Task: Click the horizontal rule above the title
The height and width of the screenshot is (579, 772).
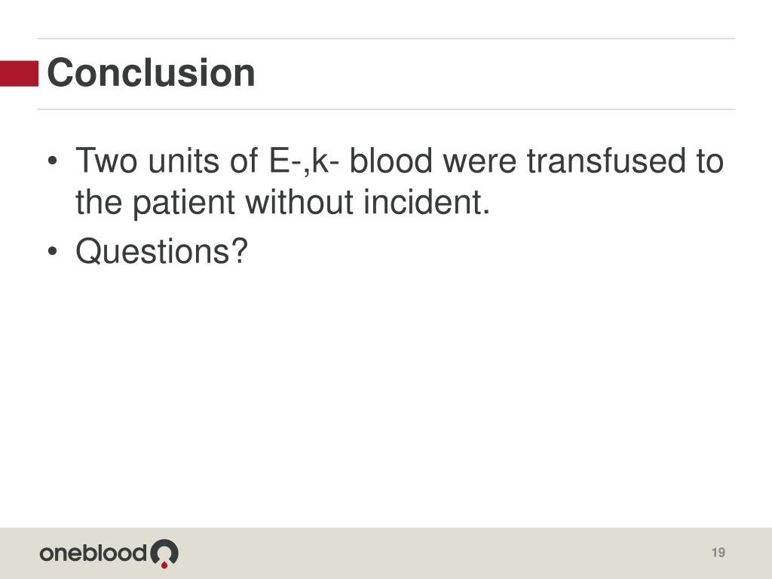Action: pos(386,38)
